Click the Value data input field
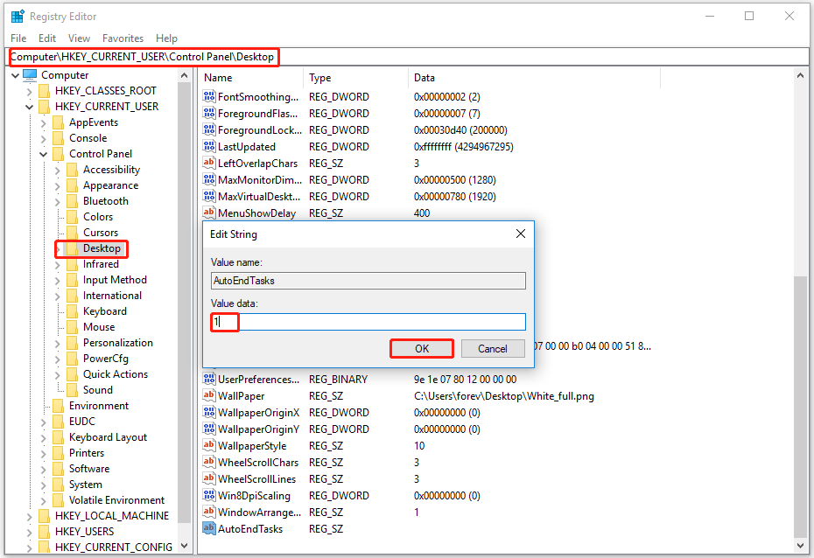Screen dimensions: 814x558 point(368,322)
